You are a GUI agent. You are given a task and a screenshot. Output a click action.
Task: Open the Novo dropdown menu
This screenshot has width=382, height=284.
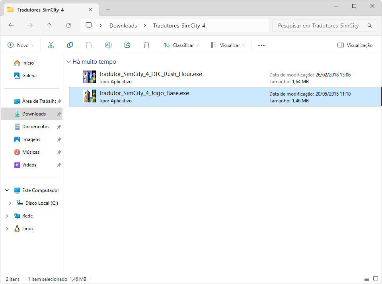click(x=21, y=45)
